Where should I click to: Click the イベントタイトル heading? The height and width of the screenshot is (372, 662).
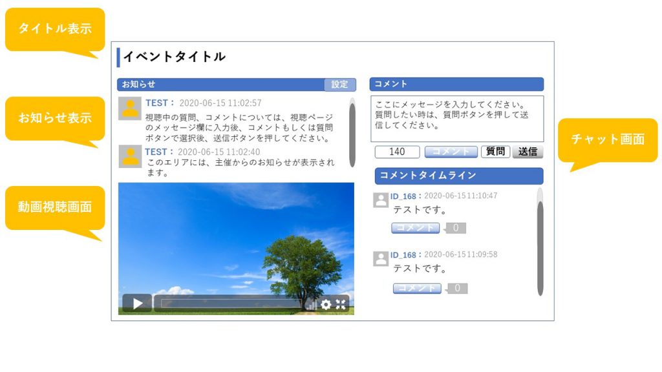tap(175, 57)
